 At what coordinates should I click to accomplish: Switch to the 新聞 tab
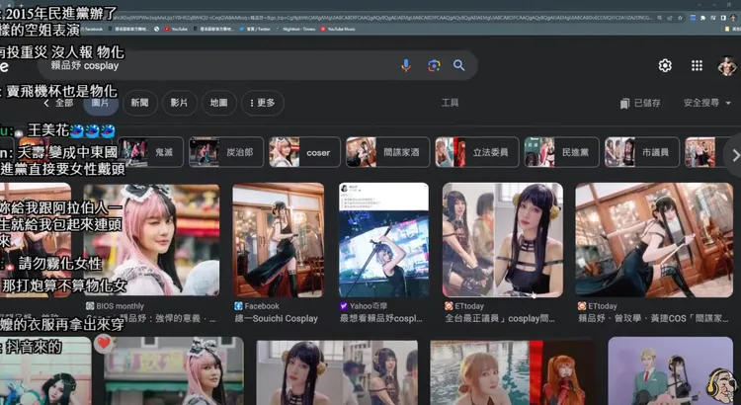click(140, 103)
